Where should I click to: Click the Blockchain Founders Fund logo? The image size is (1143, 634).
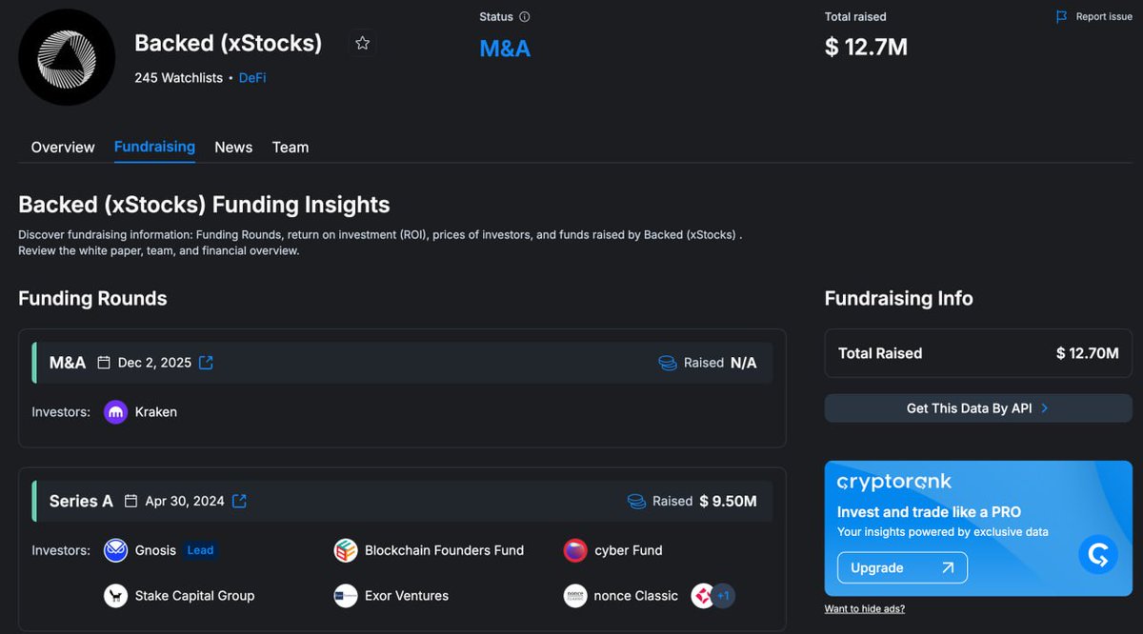[346, 550]
